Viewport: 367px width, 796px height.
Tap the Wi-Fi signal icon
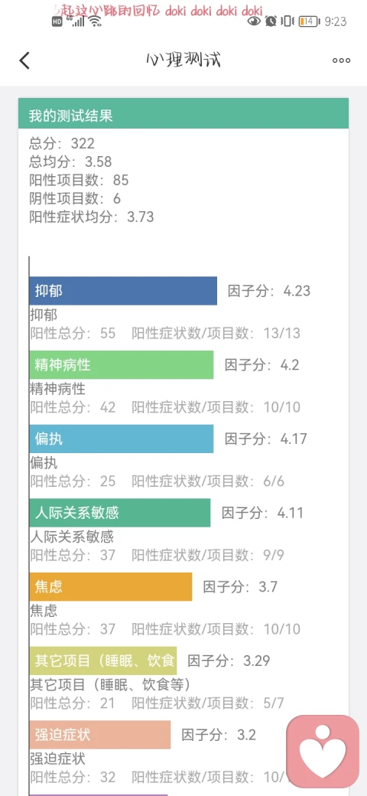(94, 21)
